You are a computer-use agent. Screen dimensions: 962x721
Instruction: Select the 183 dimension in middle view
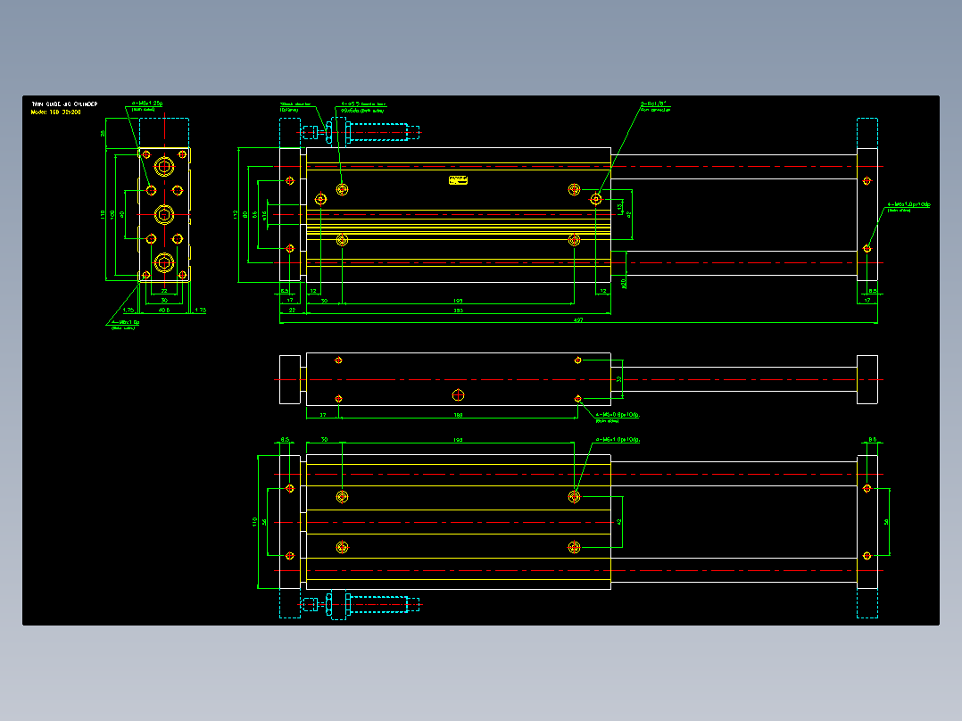[x=458, y=416]
